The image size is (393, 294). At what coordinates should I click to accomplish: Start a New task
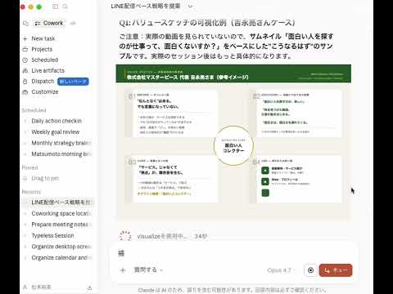[43, 38]
